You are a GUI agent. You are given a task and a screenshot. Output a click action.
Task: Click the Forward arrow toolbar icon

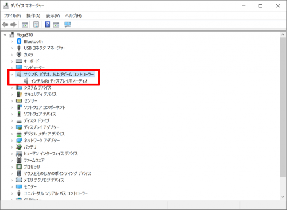tap(13, 25)
